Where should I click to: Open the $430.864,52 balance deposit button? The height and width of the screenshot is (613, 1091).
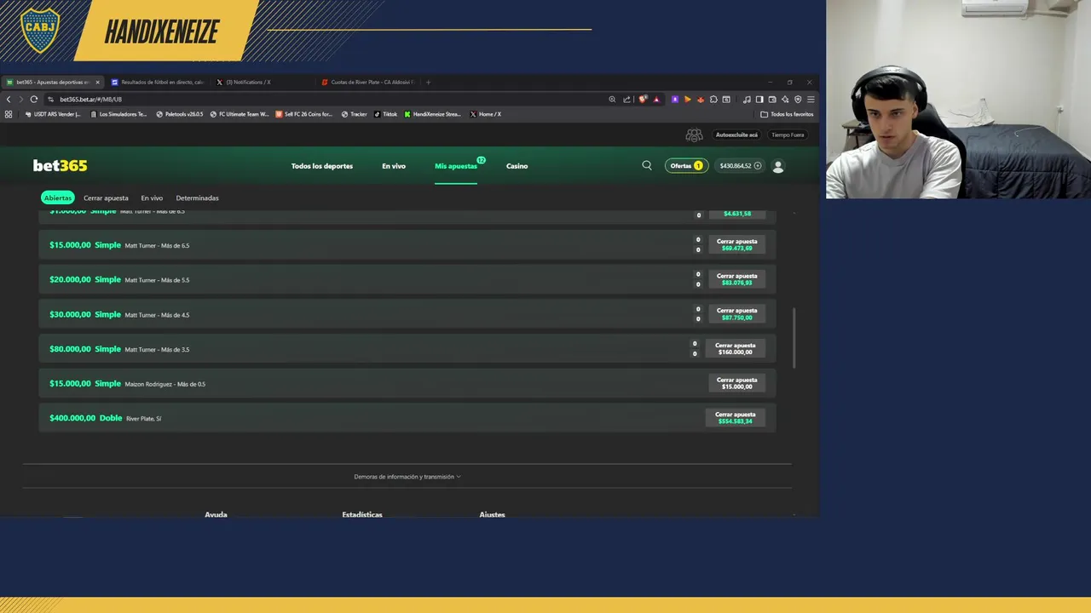[740, 166]
